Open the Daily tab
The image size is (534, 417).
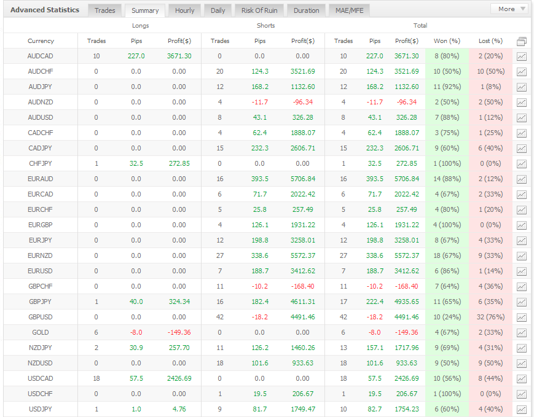pyautogui.click(x=218, y=10)
